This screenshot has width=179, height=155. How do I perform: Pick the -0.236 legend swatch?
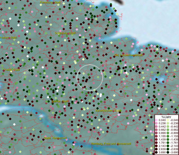coord(168,123)
